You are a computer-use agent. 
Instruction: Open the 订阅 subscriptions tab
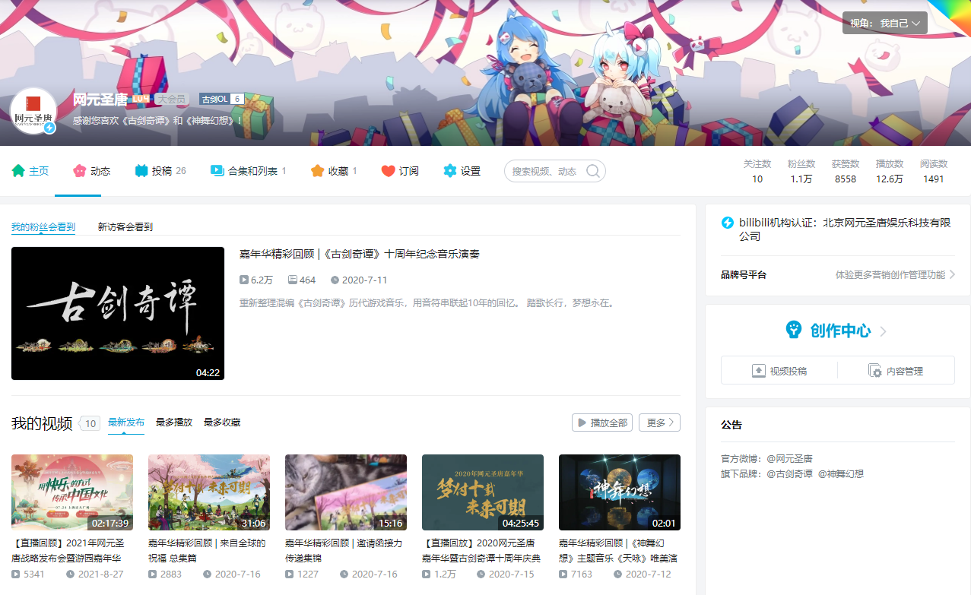click(x=400, y=171)
